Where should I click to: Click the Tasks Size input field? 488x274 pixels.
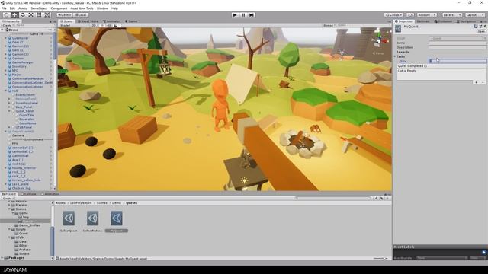click(x=457, y=61)
